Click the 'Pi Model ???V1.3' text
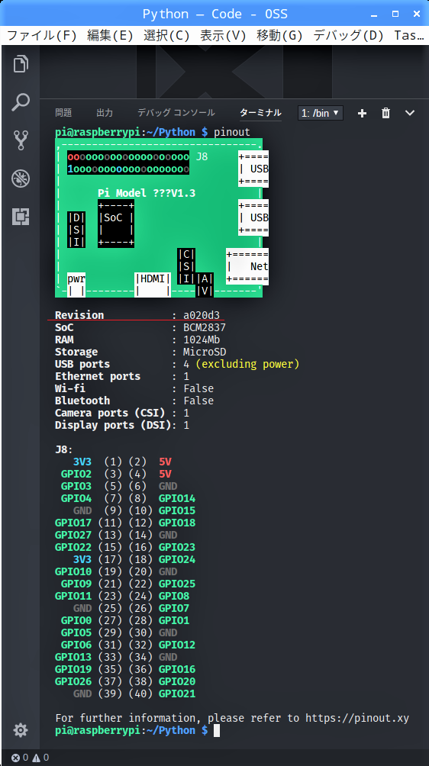This screenshot has width=429, height=766. pos(147,193)
